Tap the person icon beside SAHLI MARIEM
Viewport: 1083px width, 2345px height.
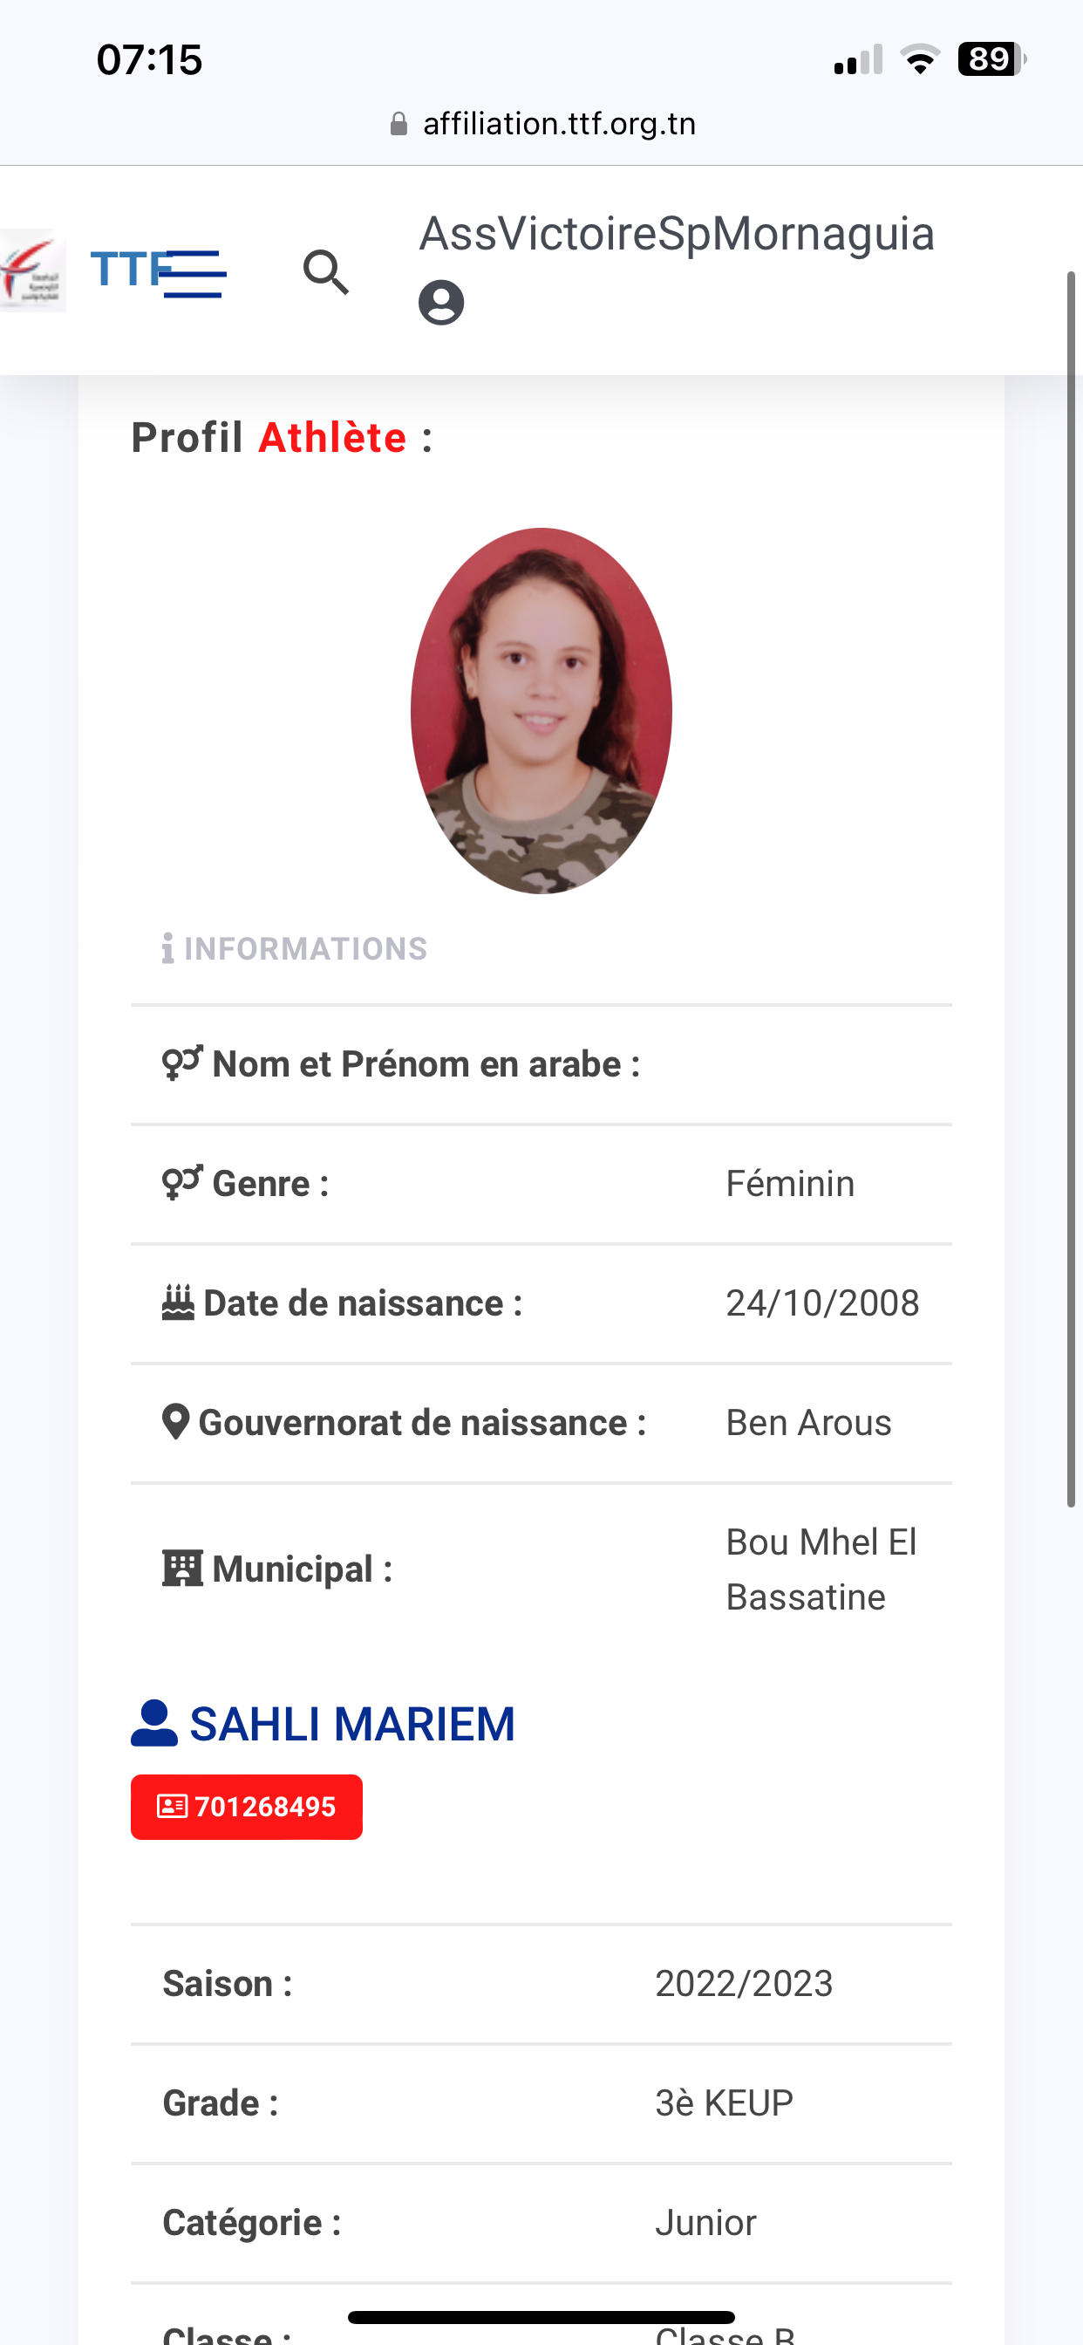pyautogui.click(x=153, y=1723)
